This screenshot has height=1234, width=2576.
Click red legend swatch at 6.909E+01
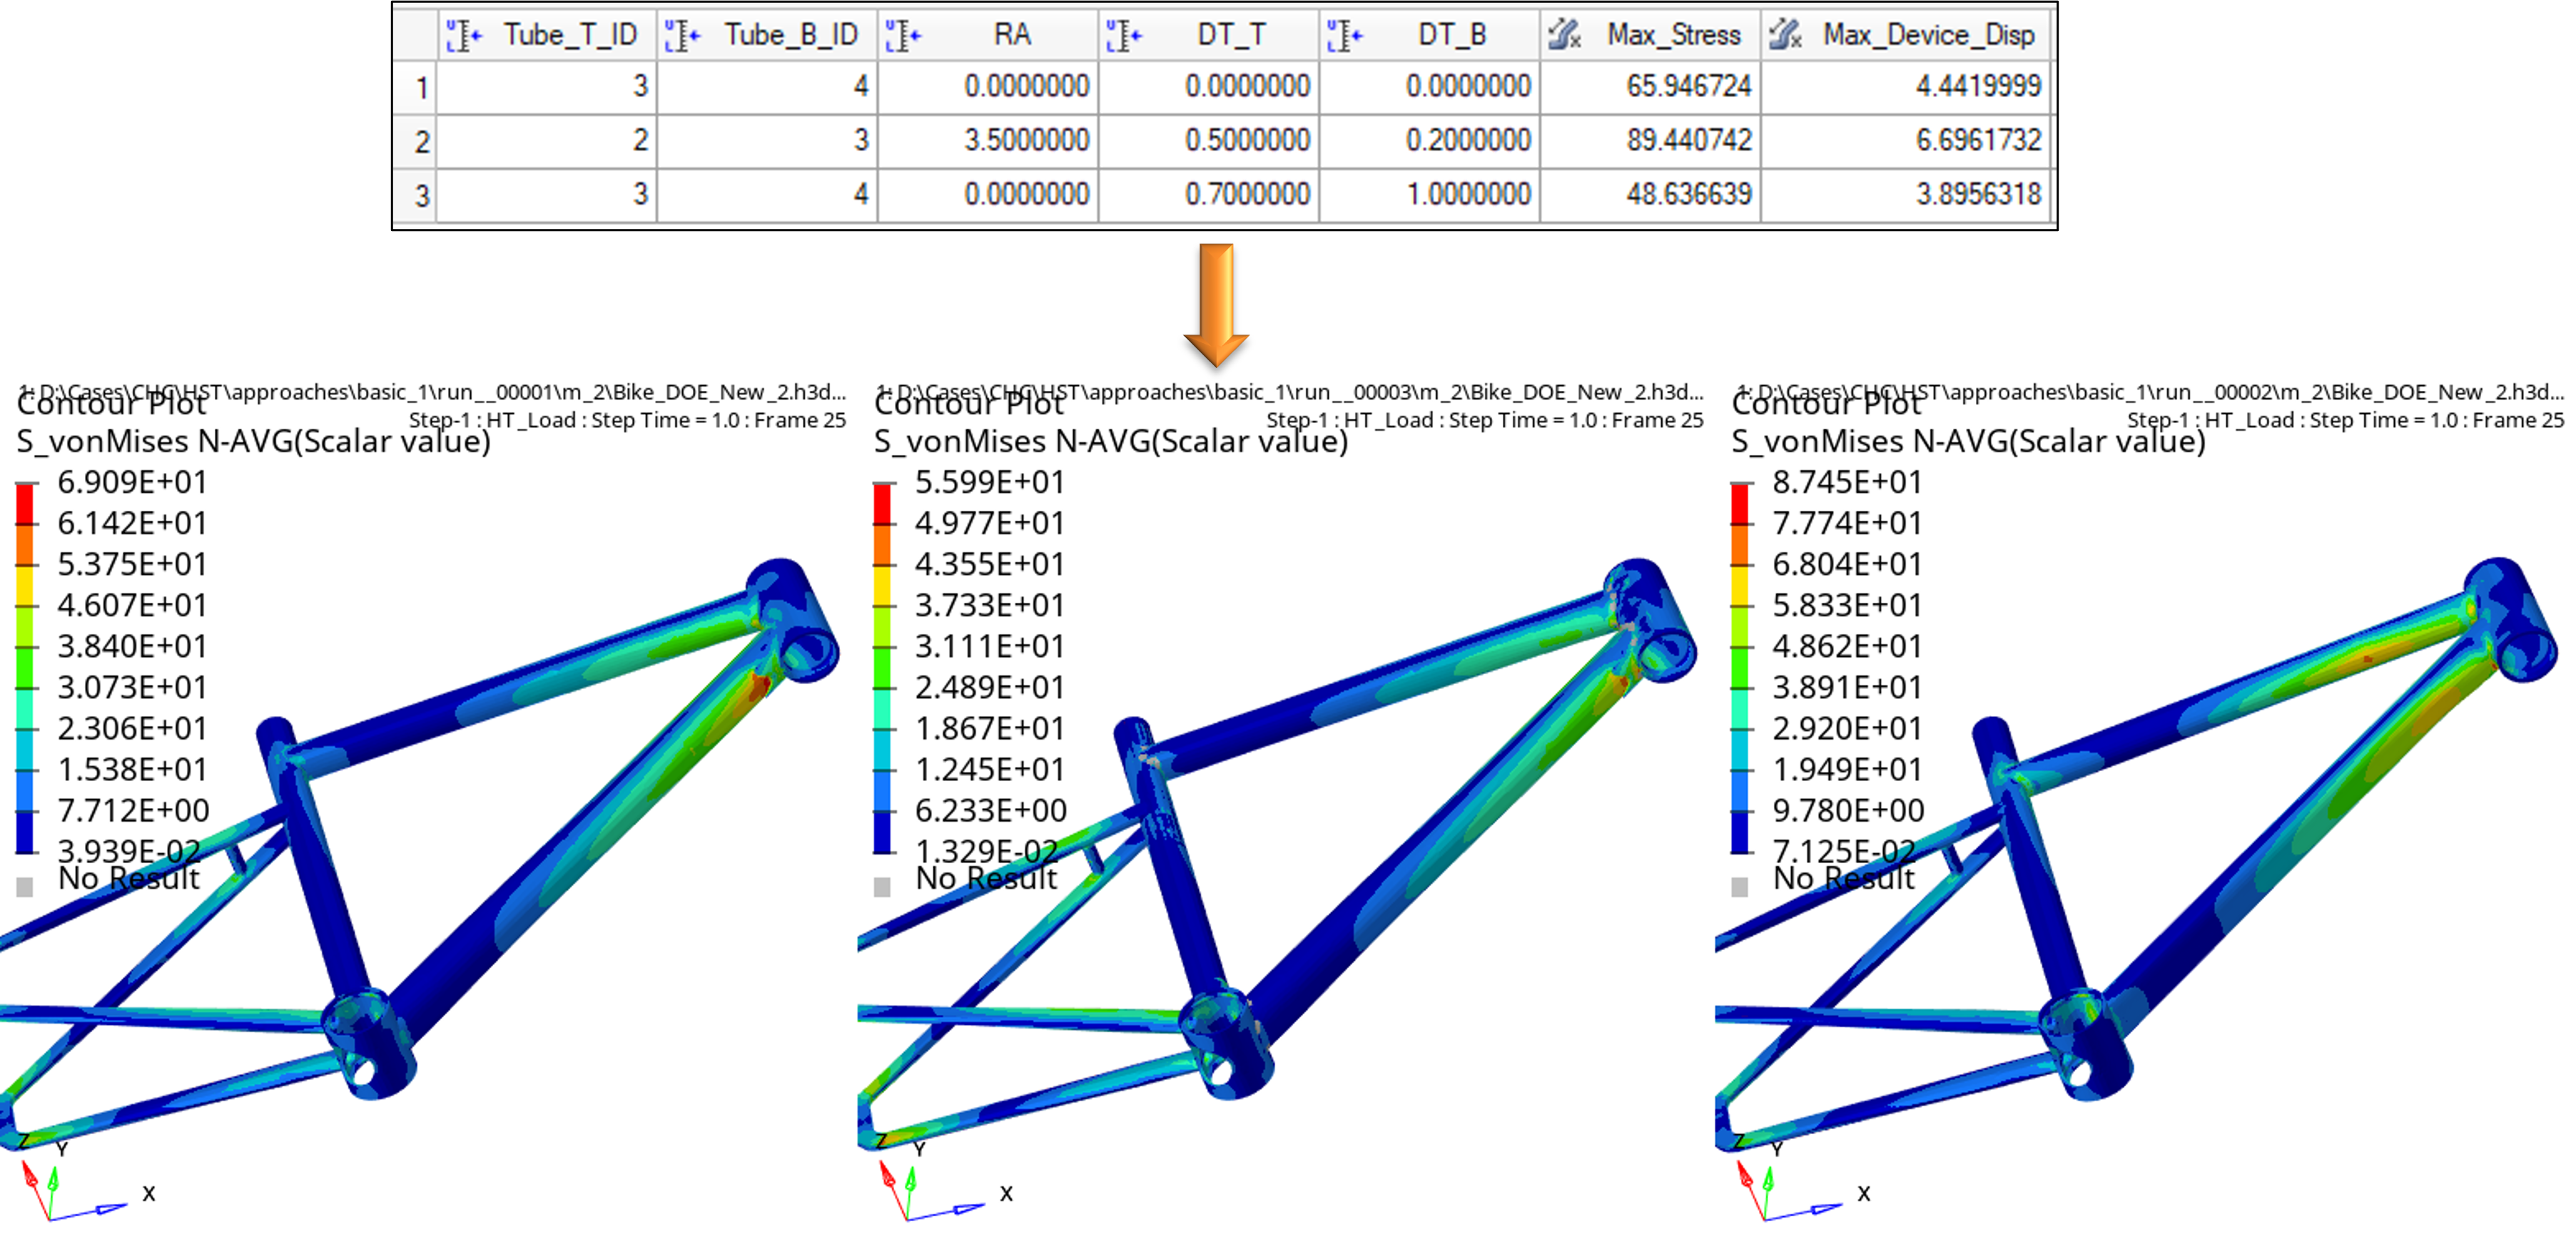(x=25, y=506)
